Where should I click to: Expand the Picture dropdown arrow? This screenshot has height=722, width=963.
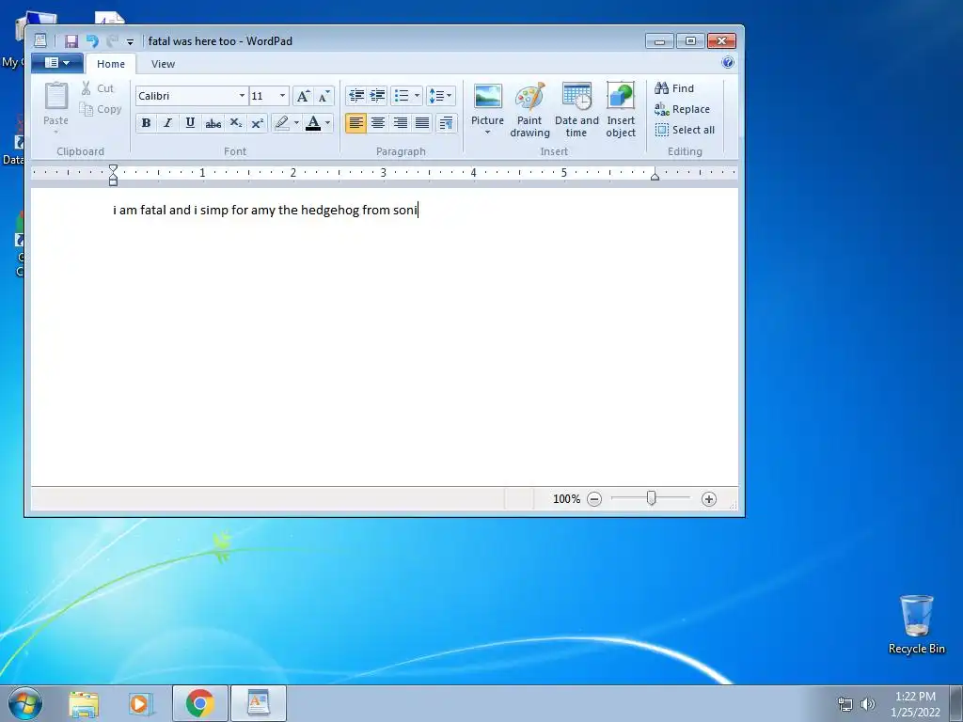pyautogui.click(x=488, y=133)
